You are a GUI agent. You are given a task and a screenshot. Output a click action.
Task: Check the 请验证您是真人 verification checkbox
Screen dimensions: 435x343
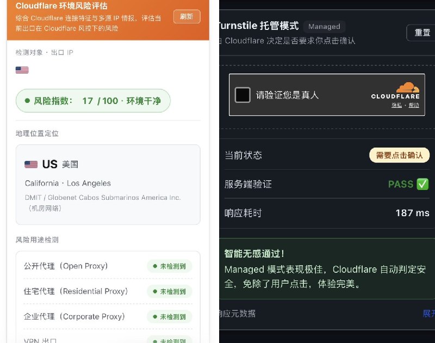(x=243, y=95)
